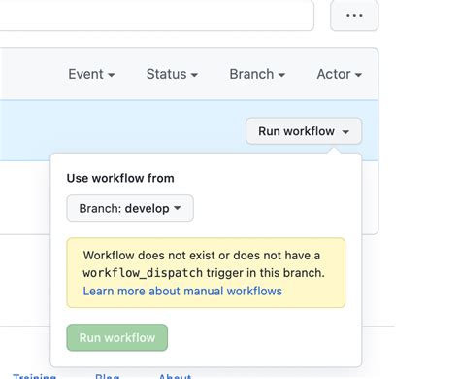The image size is (460, 379).
Task: Focus the filter input field at top
Action: pos(157,16)
